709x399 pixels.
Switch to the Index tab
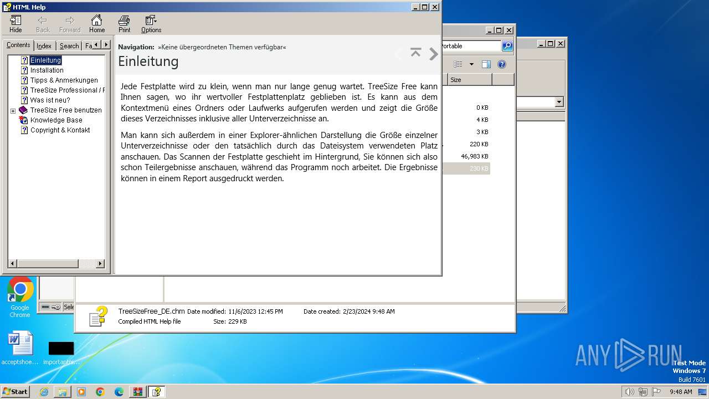pyautogui.click(x=44, y=46)
